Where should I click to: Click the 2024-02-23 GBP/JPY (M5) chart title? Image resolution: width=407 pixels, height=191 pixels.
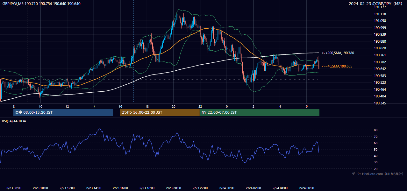tap(376, 4)
